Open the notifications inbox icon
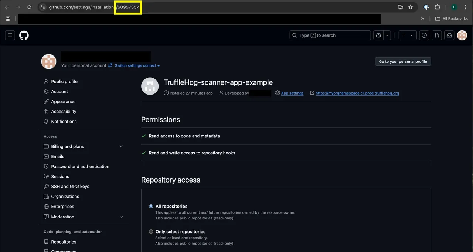473x252 pixels. tap(449, 35)
